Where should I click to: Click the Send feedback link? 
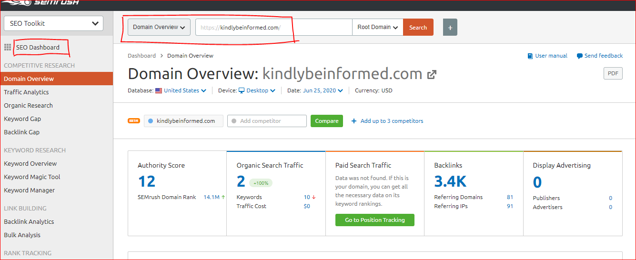click(604, 56)
